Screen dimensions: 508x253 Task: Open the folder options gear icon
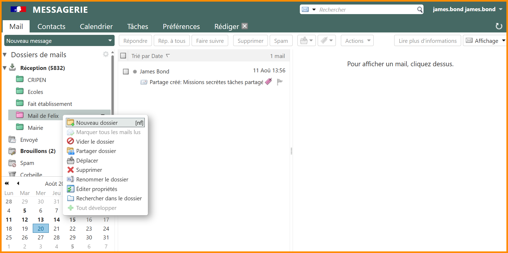point(106,54)
